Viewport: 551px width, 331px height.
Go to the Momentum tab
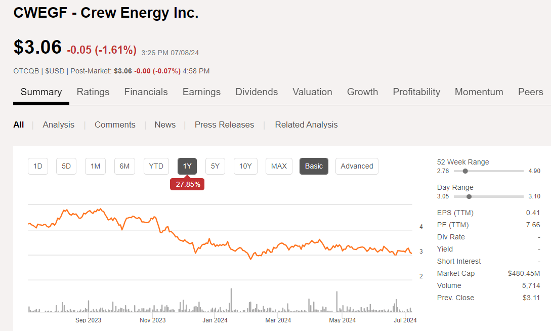coord(479,92)
